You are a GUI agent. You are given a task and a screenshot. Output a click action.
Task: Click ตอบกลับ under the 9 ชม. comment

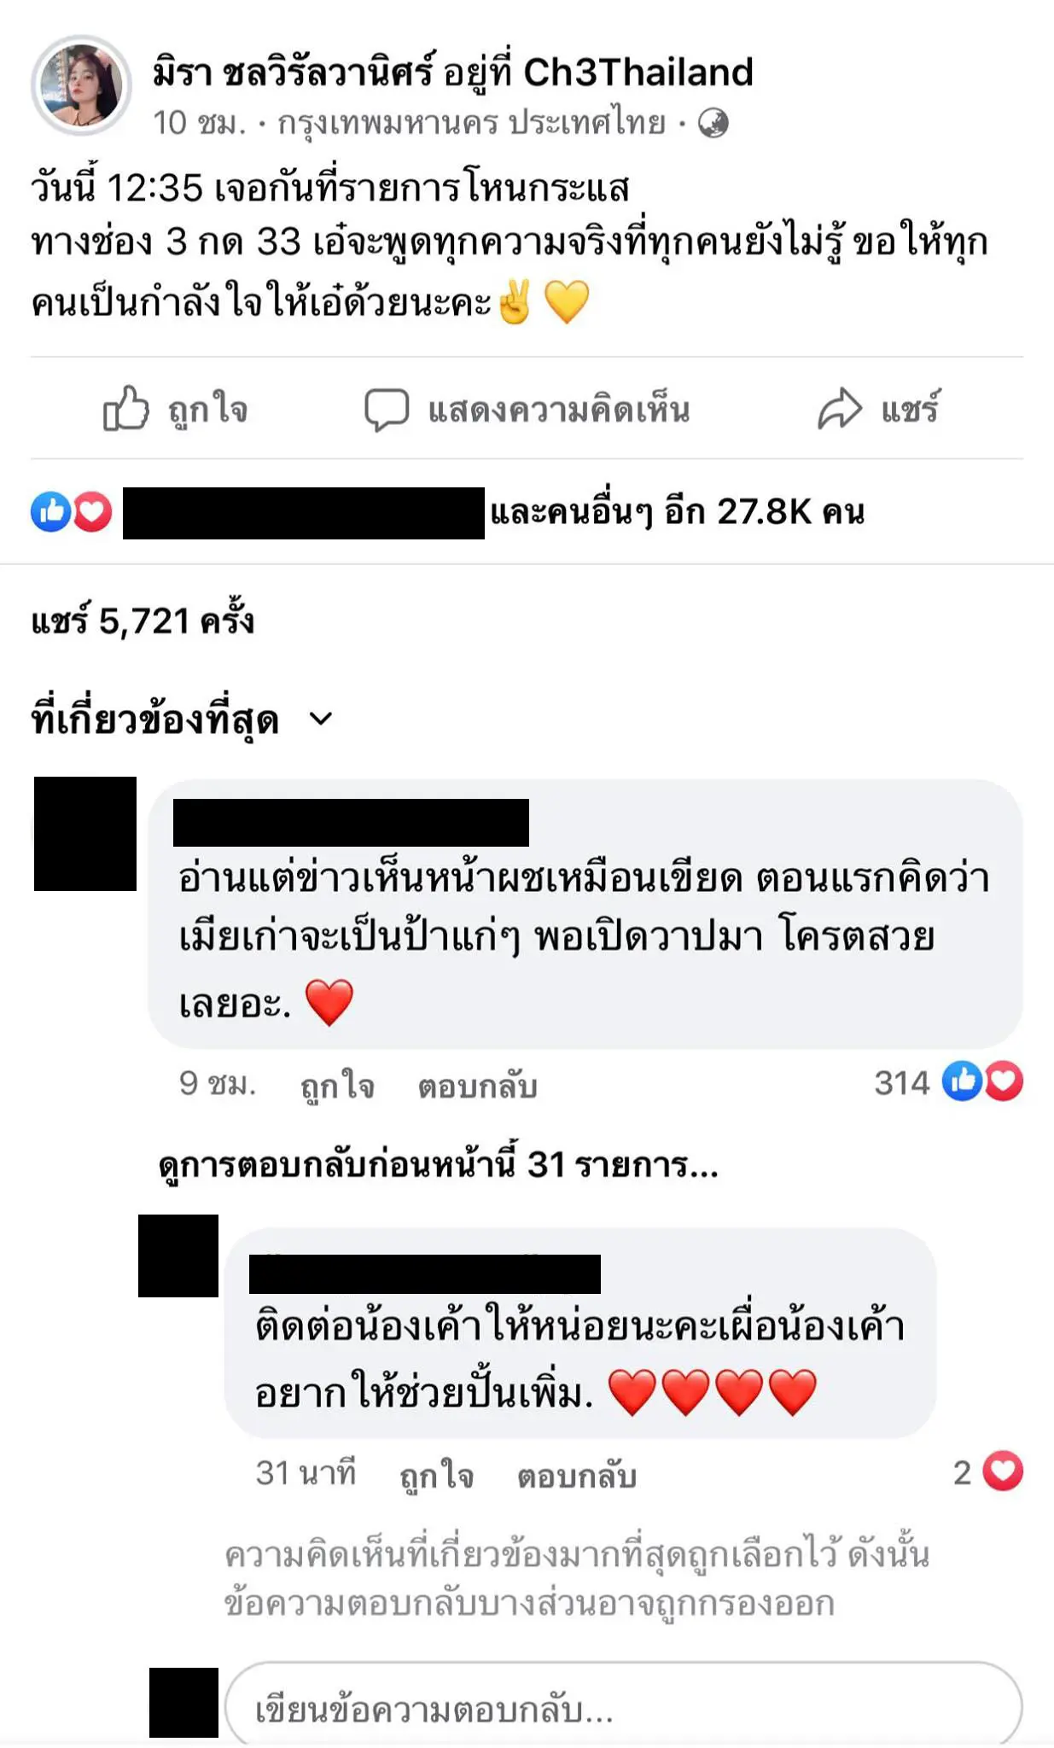click(x=477, y=1086)
